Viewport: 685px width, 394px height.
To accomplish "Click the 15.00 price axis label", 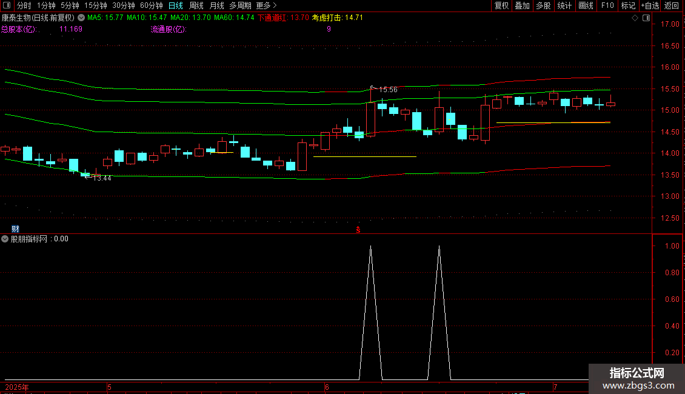I will tap(670, 110).
